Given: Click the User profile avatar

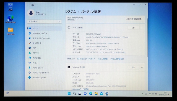Looking at the screenshot, I should click(x=31, y=13).
